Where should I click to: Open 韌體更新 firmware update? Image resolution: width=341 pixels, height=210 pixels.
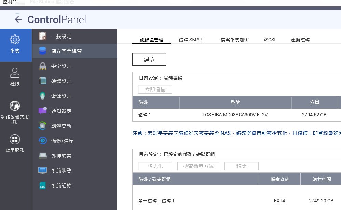(61, 126)
